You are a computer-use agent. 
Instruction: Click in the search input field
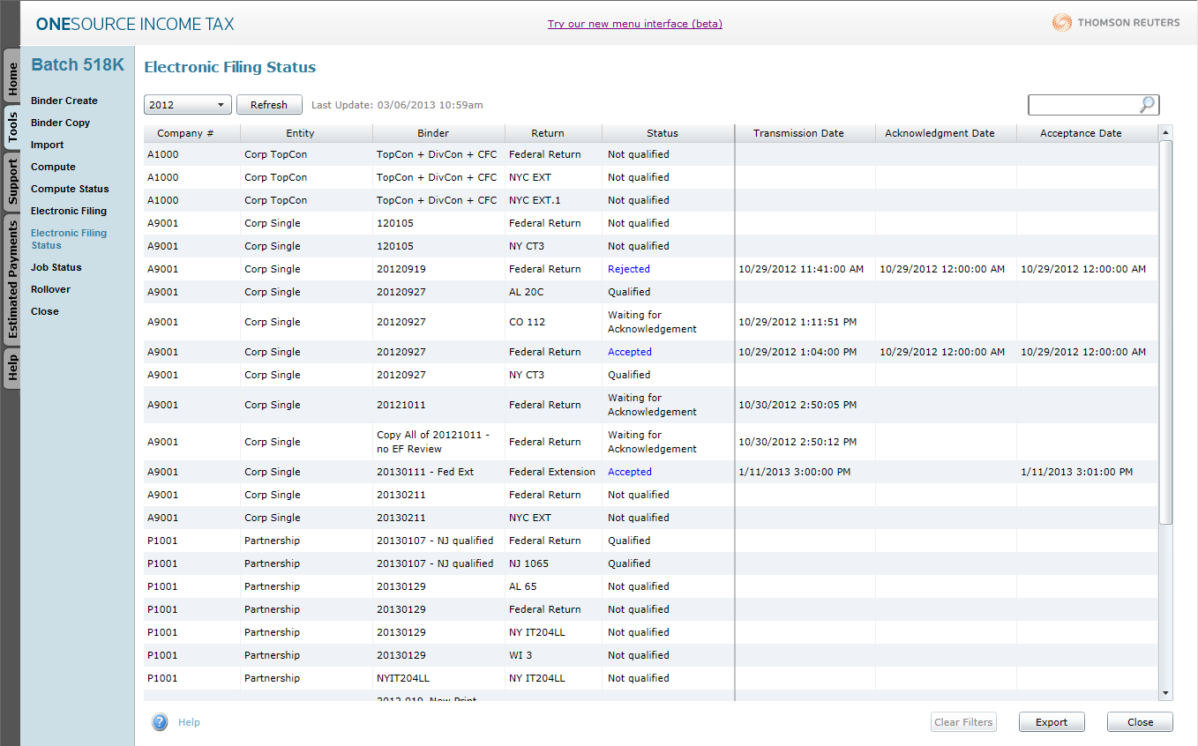1083,105
